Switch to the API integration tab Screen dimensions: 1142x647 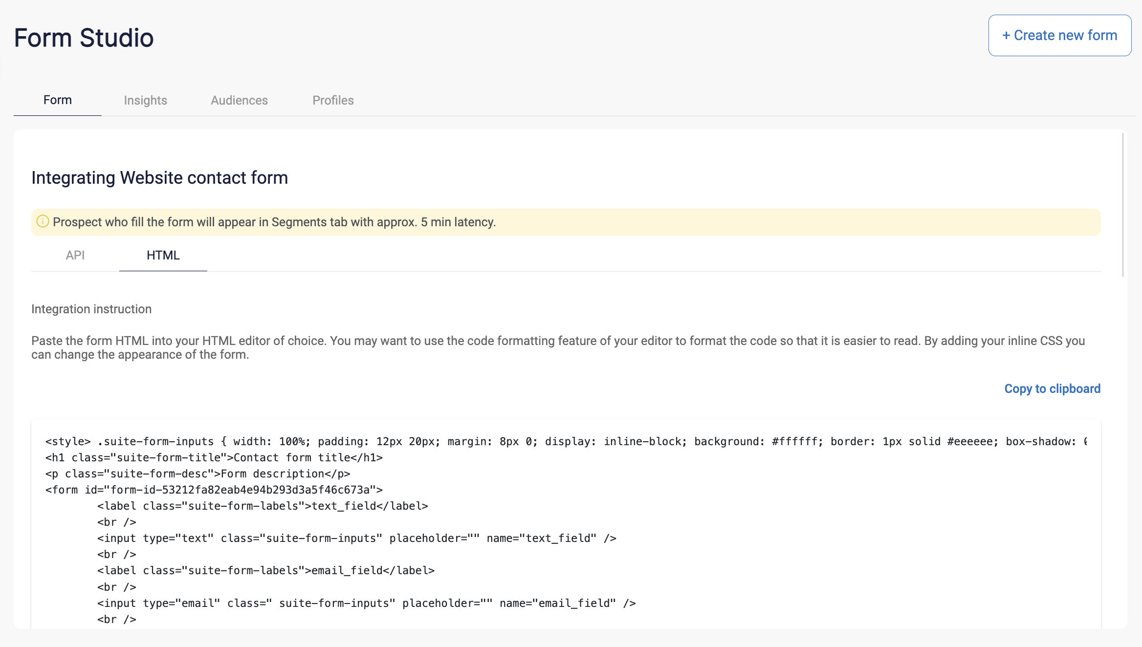75,255
